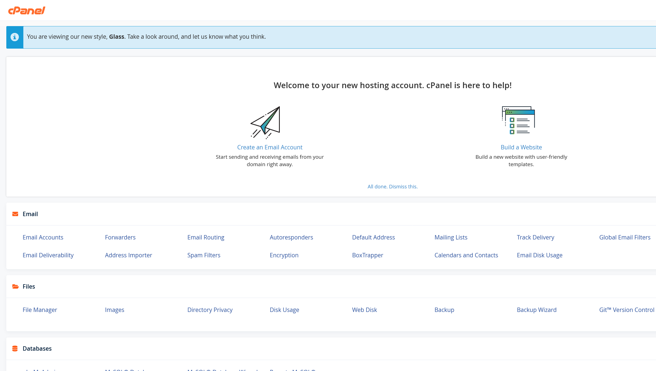This screenshot has height=371, width=656.
Task: Open Global Email Filters
Action: pyautogui.click(x=625, y=237)
